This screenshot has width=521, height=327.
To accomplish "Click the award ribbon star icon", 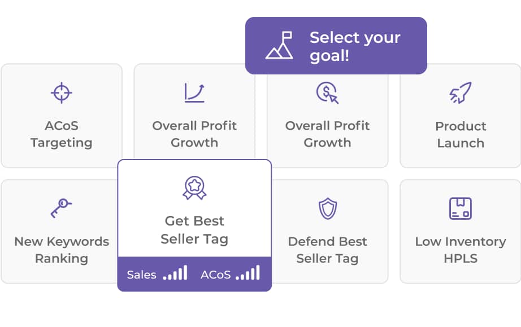I will (194, 188).
